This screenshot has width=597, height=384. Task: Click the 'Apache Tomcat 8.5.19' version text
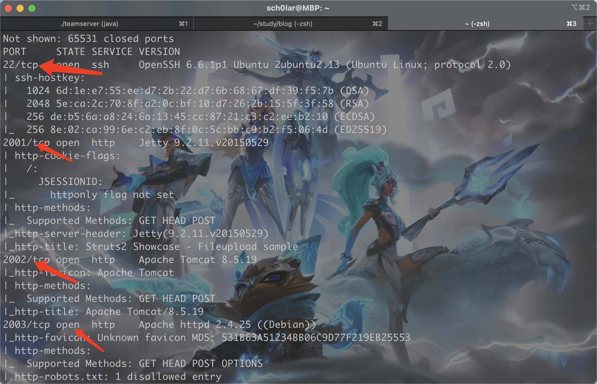[x=198, y=260]
